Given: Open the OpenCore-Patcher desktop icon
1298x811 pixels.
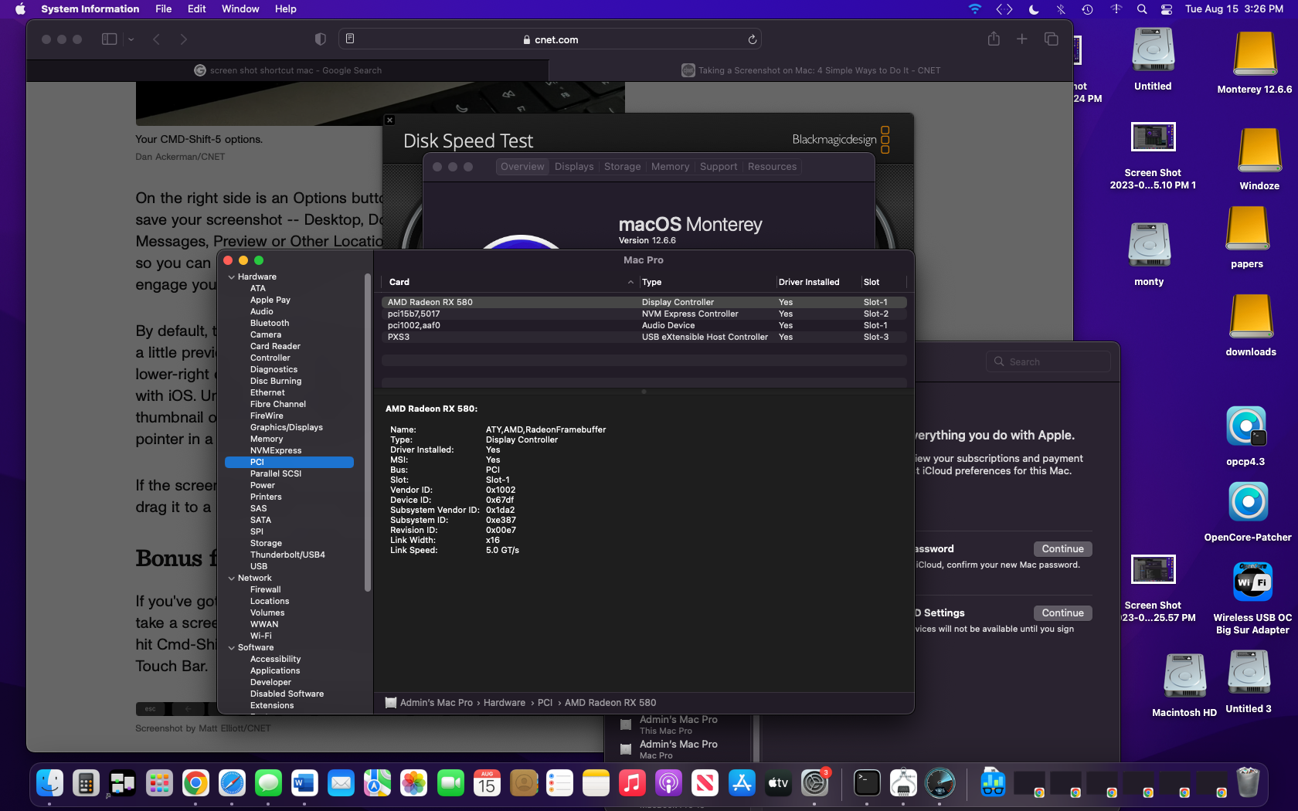Looking at the screenshot, I should [x=1247, y=503].
